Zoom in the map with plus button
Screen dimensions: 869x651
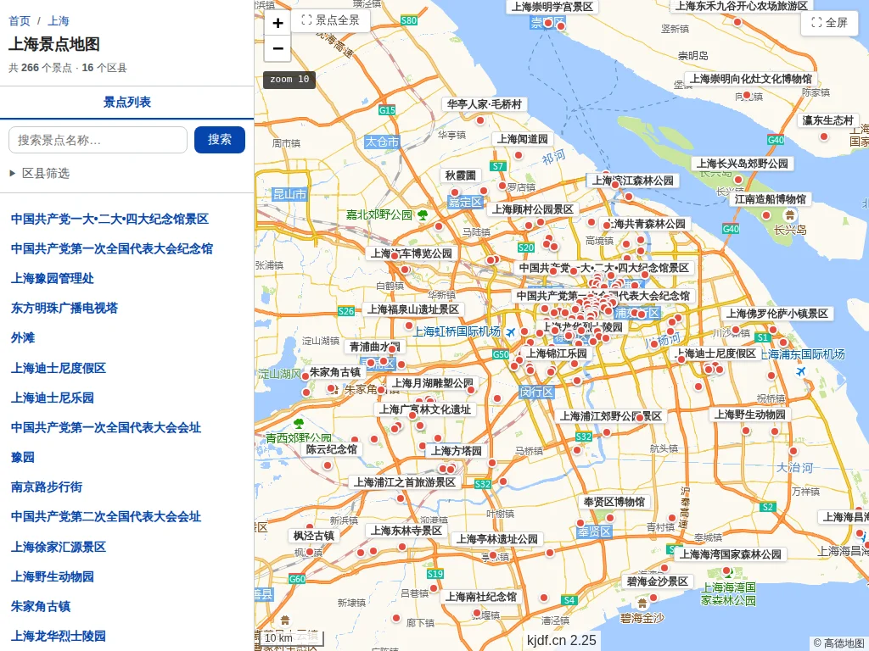pyautogui.click(x=278, y=23)
